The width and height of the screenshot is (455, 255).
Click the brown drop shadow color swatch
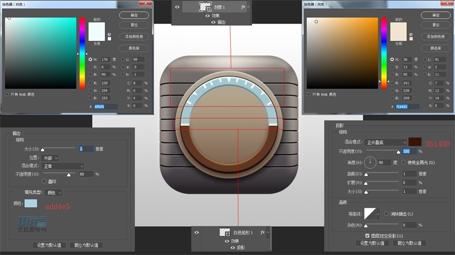tap(415, 142)
